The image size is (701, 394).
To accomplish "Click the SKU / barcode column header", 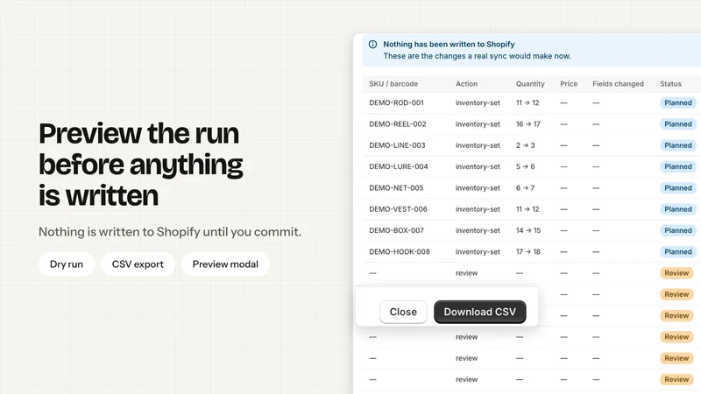I will point(393,83).
